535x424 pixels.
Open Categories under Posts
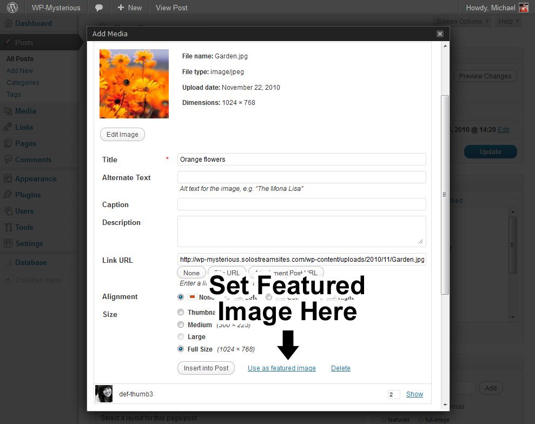point(23,83)
